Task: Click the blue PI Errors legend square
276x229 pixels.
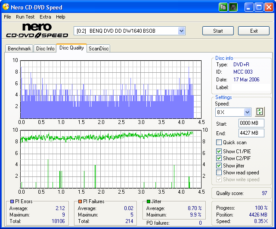Action: (x=12, y=201)
